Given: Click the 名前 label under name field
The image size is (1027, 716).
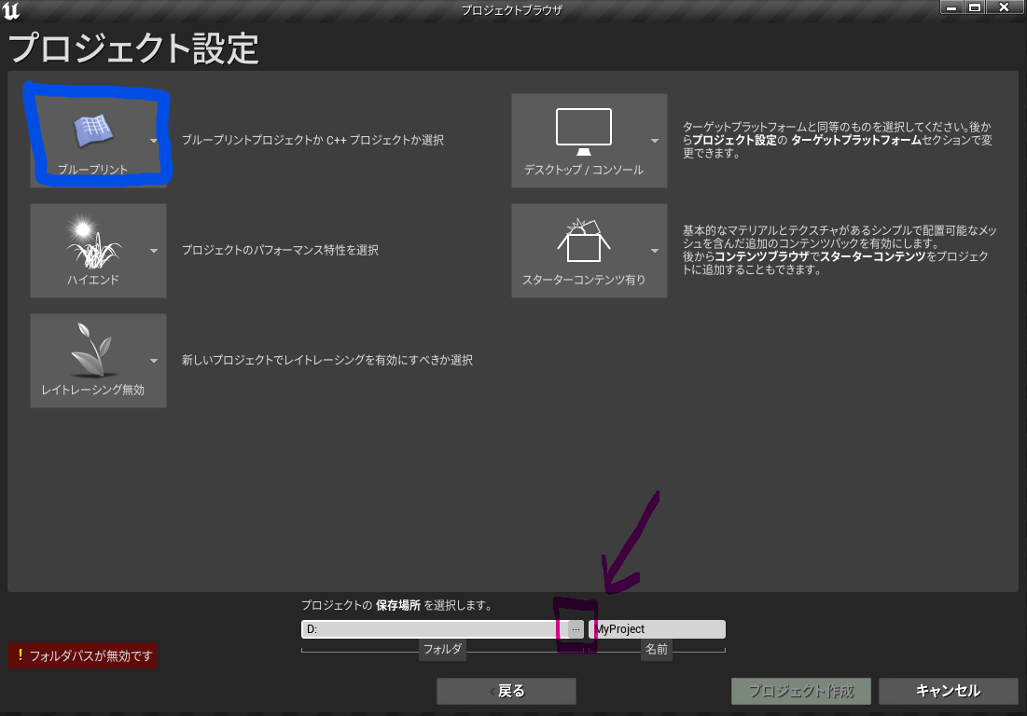Looking at the screenshot, I should click(x=657, y=649).
